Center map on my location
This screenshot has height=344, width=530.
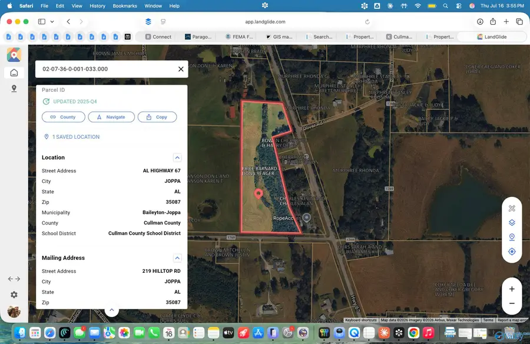512,252
